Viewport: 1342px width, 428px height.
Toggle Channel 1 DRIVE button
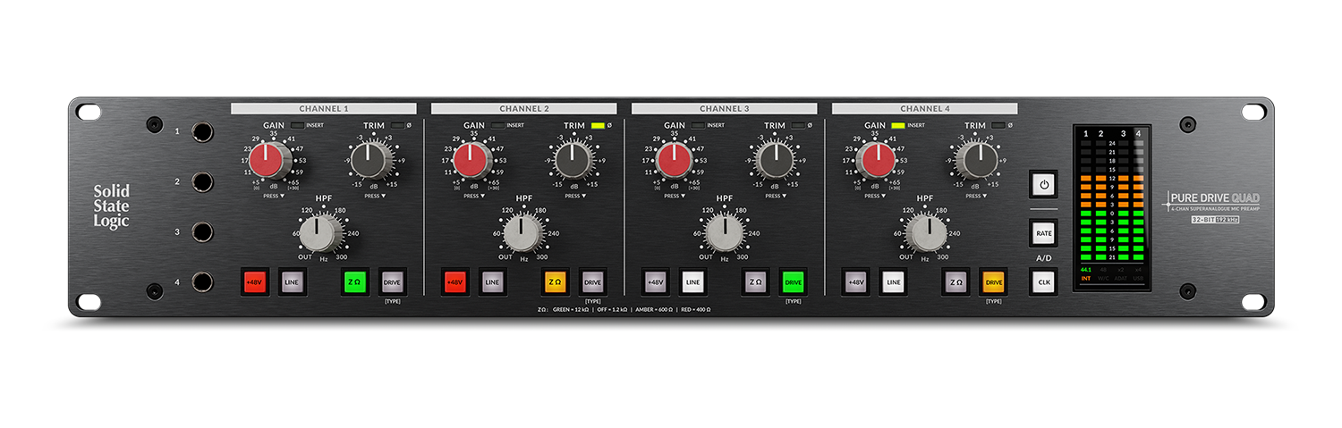coord(392,282)
